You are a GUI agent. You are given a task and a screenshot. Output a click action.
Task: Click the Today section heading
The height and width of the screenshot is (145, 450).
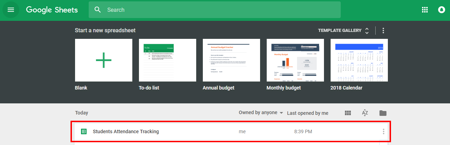coord(82,113)
